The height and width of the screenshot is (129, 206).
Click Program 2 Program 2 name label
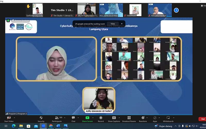click(x=18, y=114)
